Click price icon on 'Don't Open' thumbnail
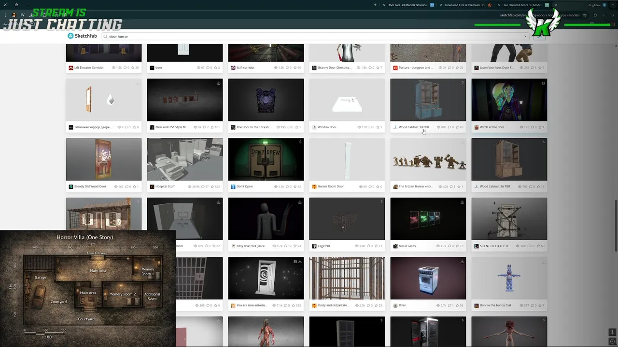618x347 pixels. tap(300, 142)
